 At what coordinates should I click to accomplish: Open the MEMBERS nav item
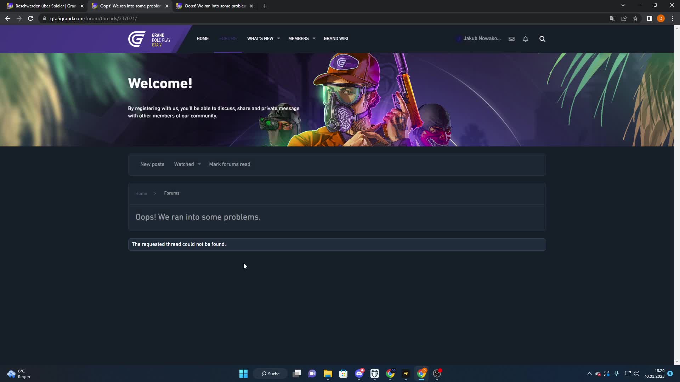299,39
